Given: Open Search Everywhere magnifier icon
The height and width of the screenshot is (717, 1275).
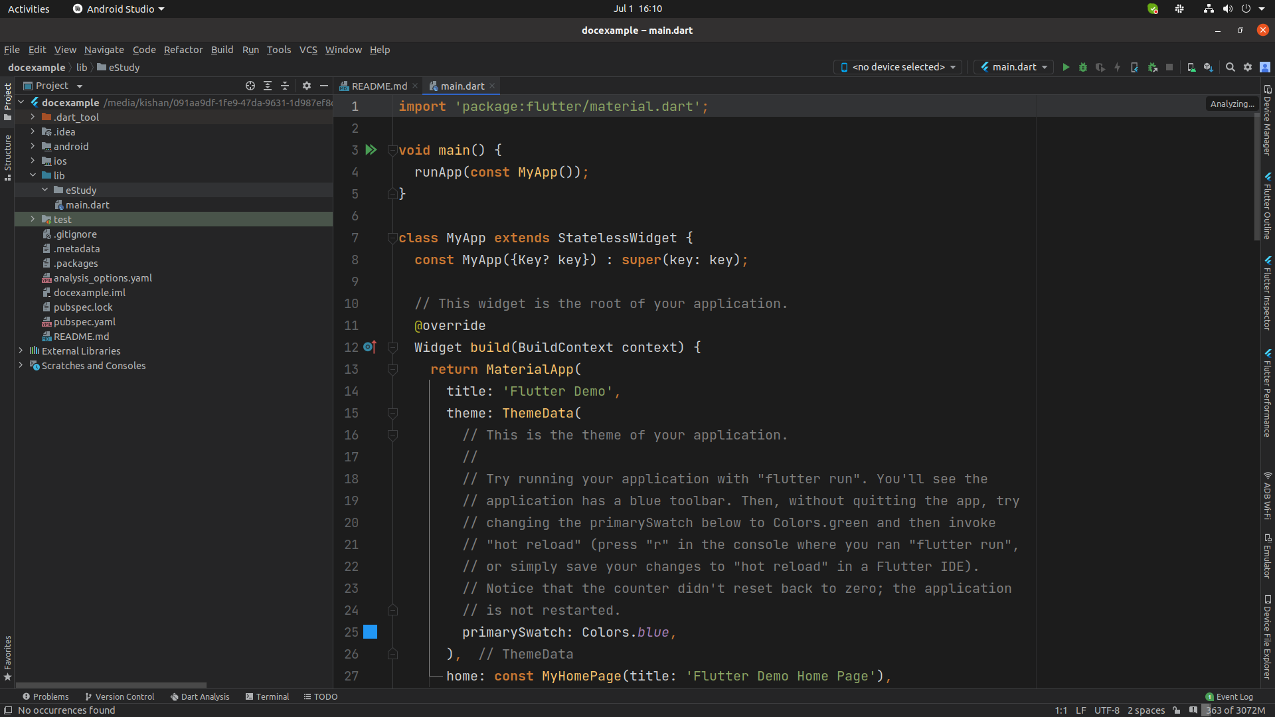Looking at the screenshot, I should coord(1230,67).
